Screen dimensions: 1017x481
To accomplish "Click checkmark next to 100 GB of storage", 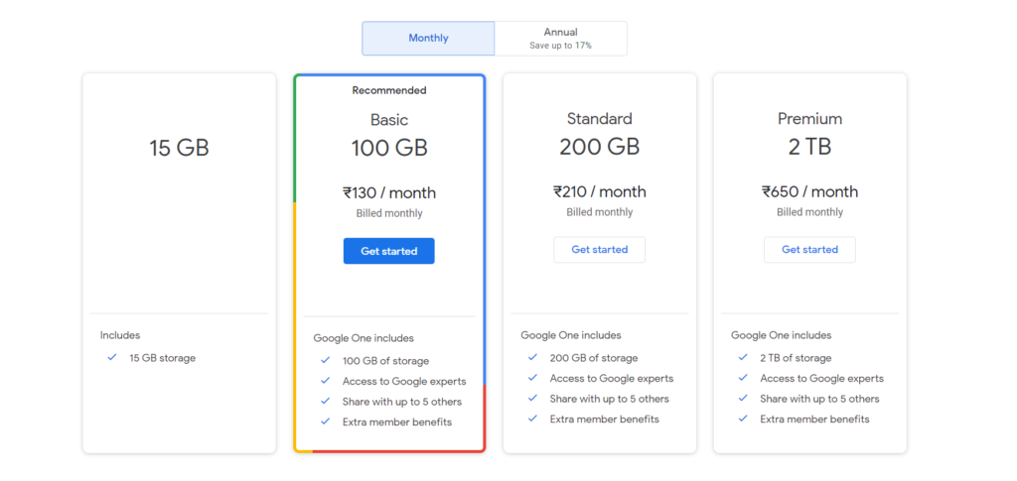I will pos(325,361).
